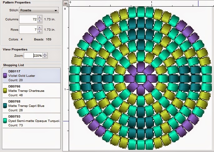Increase the Rows value with up arrow
The image size is (214, 152).
coord(40,28)
